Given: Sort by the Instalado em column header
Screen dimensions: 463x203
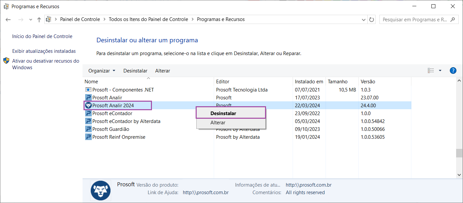Looking at the screenshot, I should (309, 82).
